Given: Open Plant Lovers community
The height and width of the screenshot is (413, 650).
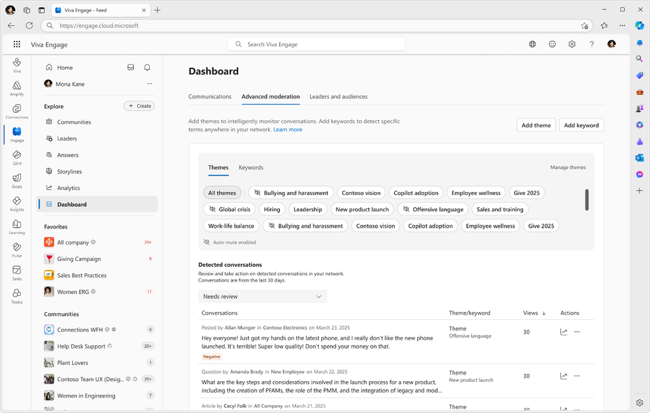Looking at the screenshot, I should (97, 362).
